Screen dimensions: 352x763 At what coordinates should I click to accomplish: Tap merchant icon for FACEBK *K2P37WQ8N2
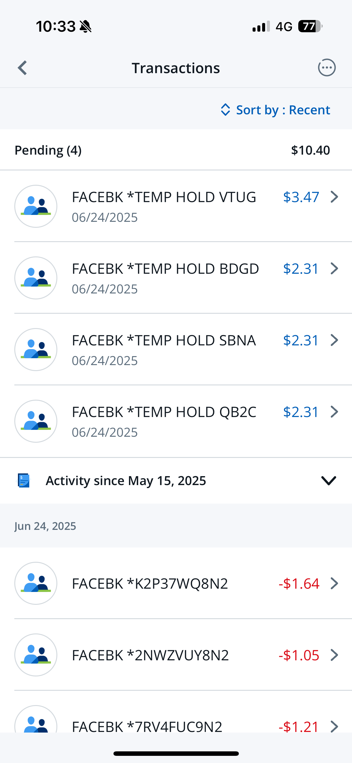point(36,583)
